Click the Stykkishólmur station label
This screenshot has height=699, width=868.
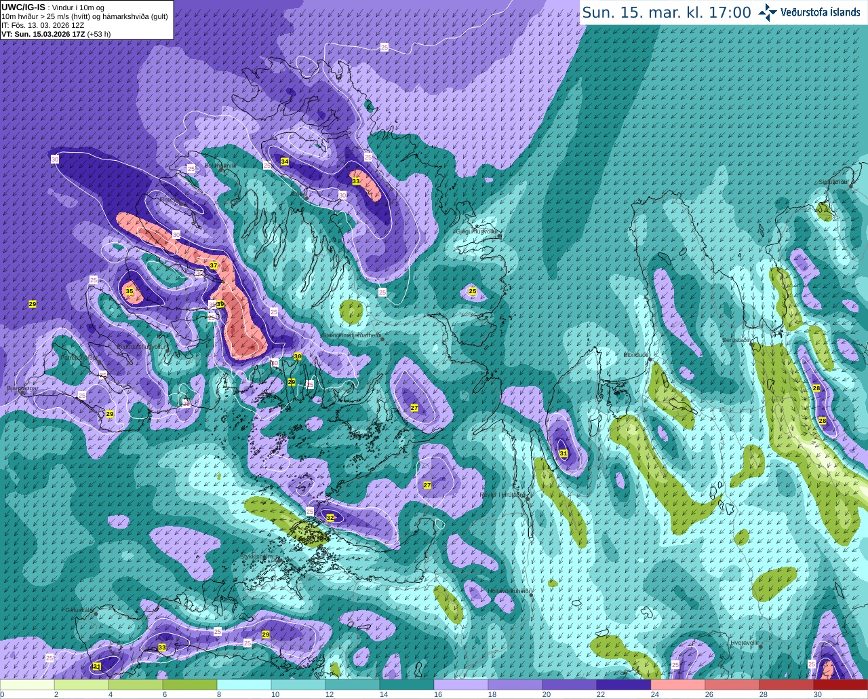260,556
